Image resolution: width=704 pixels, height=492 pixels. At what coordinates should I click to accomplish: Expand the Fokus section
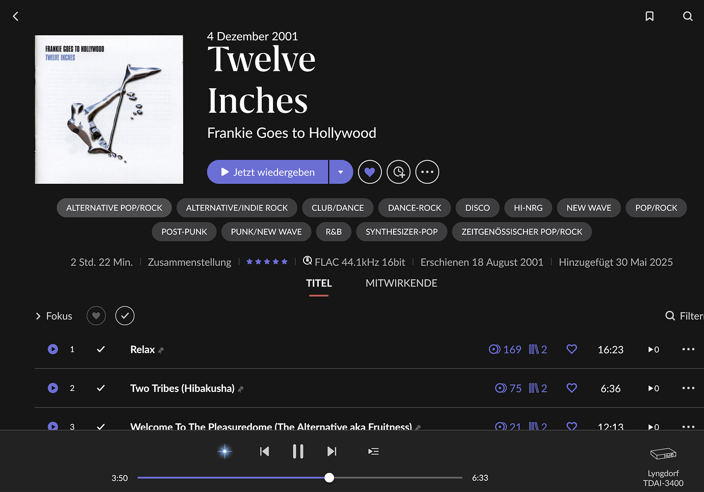(x=54, y=316)
